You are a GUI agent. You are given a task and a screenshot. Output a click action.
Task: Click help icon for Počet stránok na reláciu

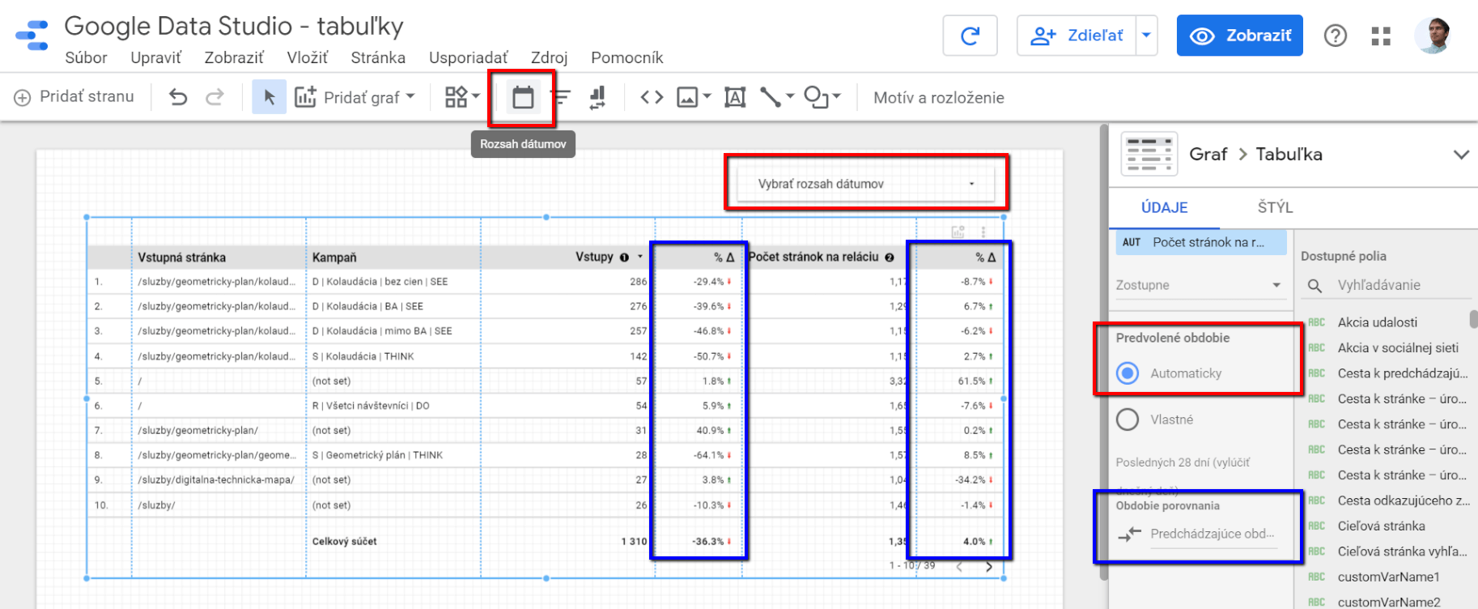coord(889,258)
